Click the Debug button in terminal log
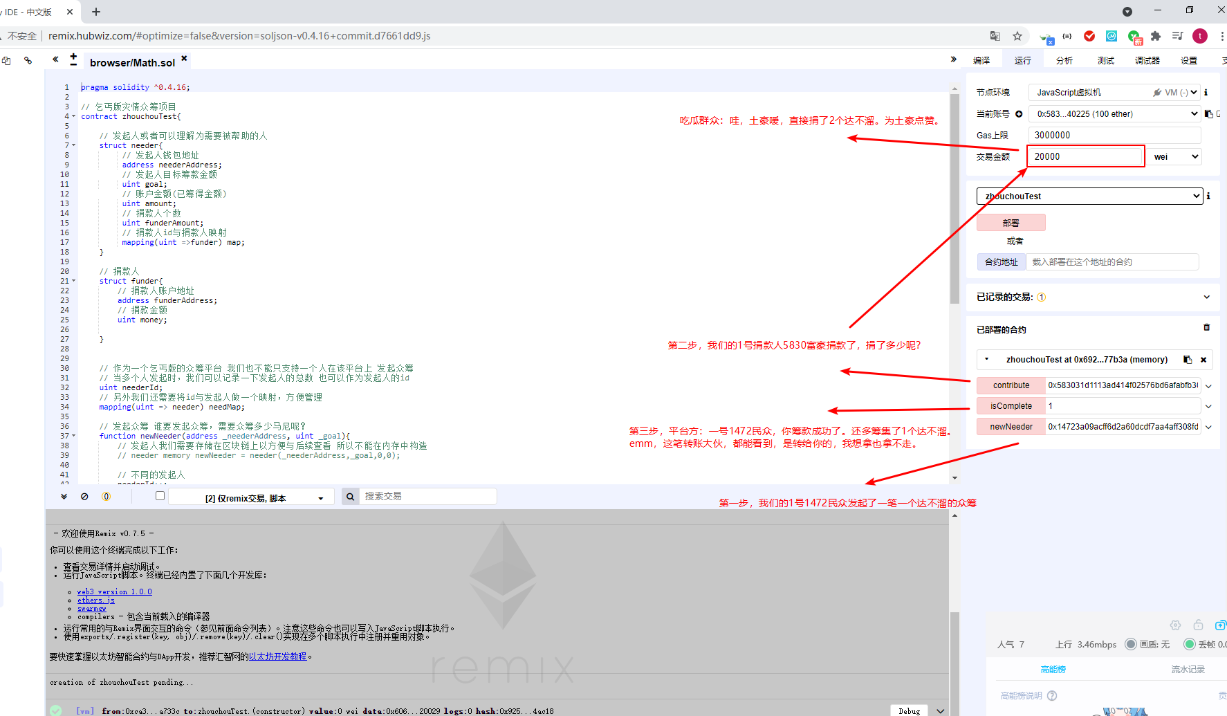The height and width of the screenshot is (716, 1227). point(910,711)
